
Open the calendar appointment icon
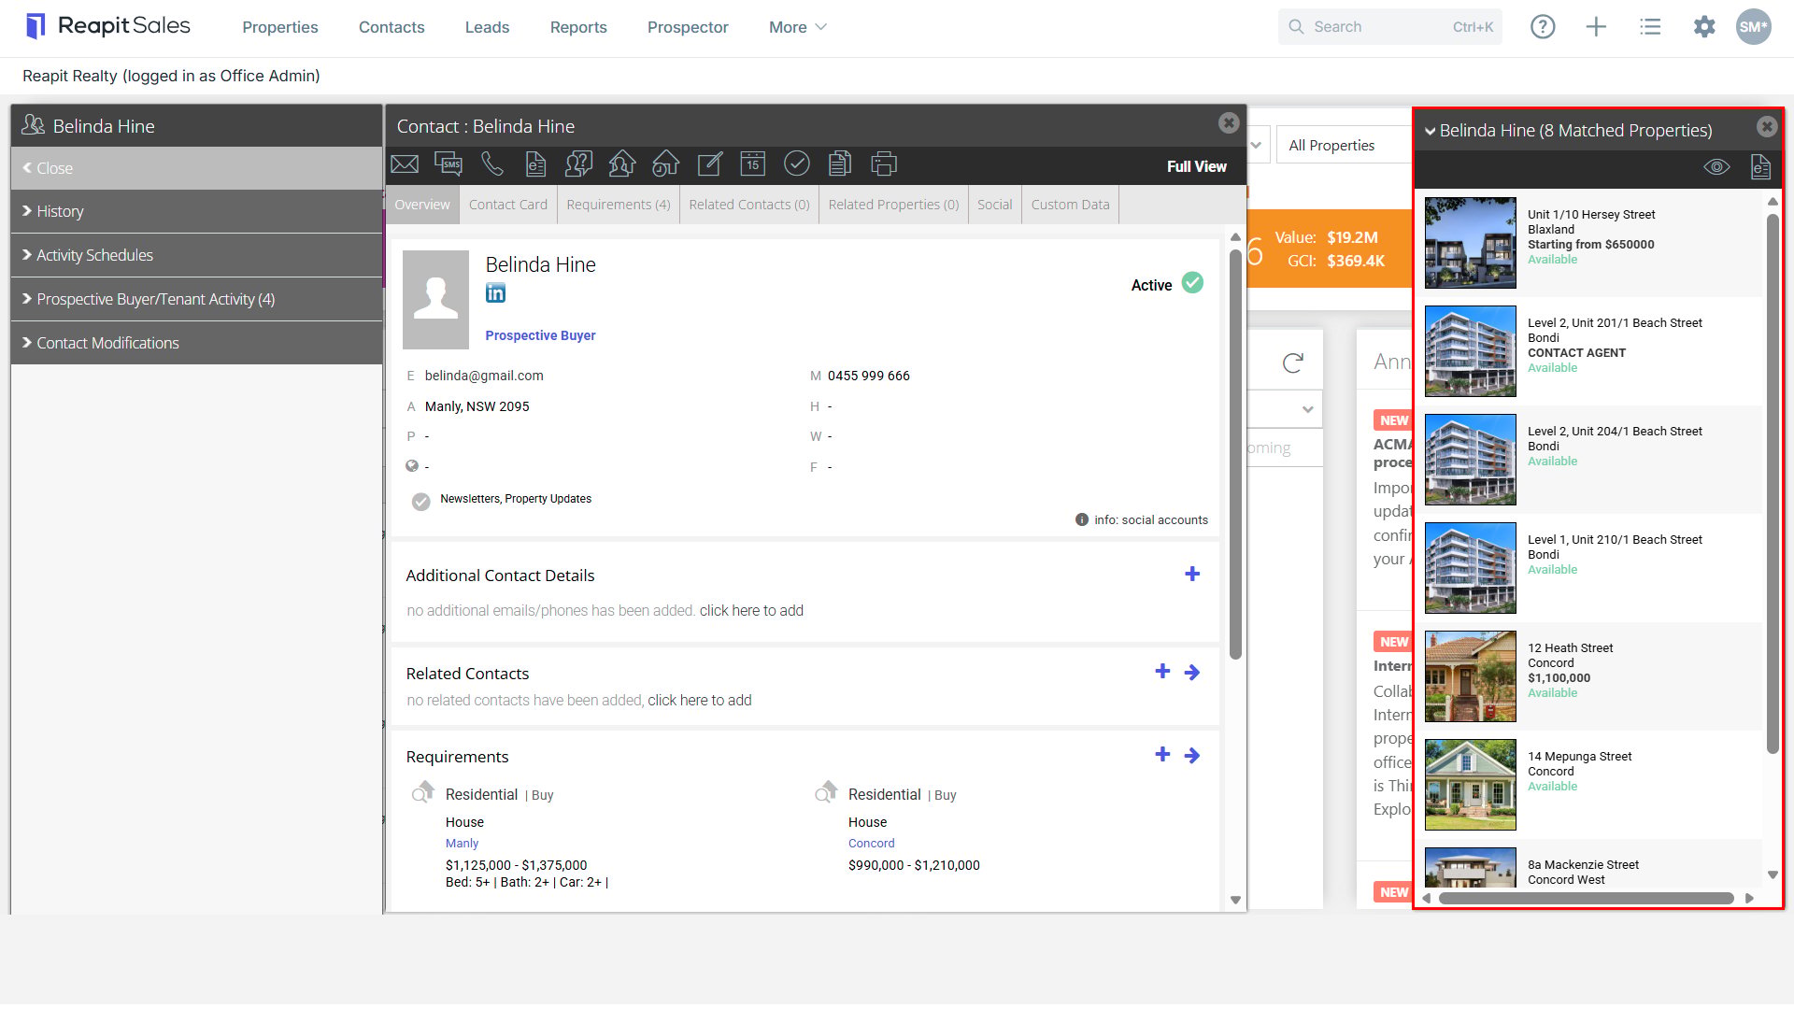753,164
